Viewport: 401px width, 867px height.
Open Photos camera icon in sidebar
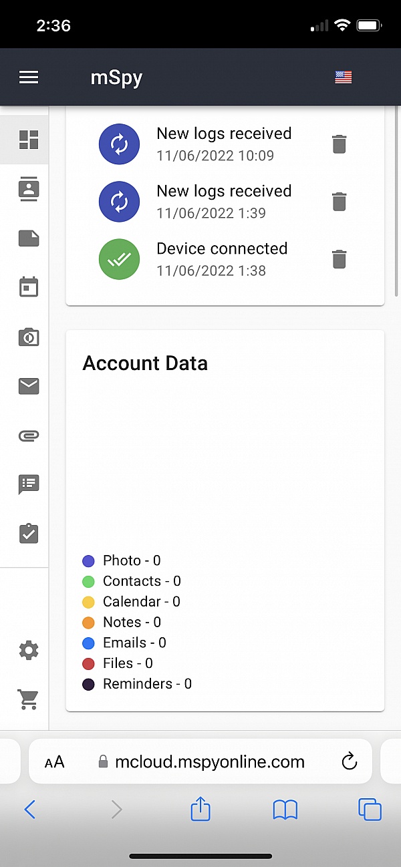[x=29, y=337]
